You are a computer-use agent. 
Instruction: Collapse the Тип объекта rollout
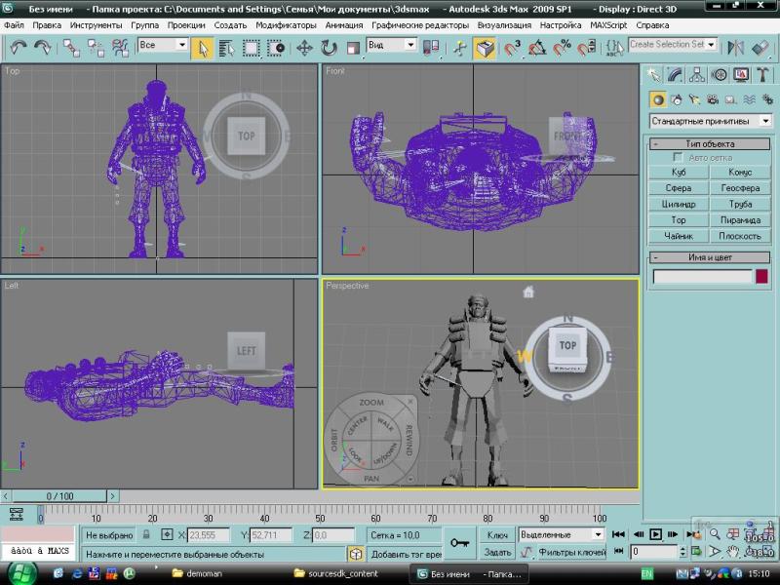point(710,143)
